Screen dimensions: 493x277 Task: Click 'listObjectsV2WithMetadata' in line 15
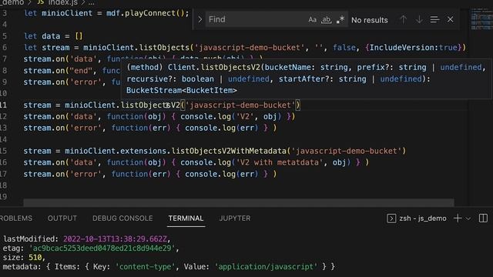pos(229,151)
